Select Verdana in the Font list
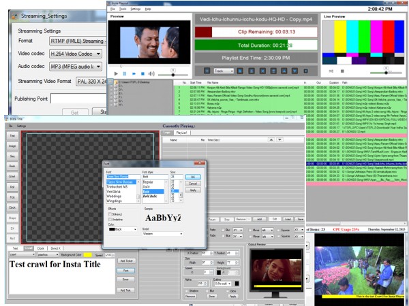This screenshot has height=306, width=409. click(113, 192)
